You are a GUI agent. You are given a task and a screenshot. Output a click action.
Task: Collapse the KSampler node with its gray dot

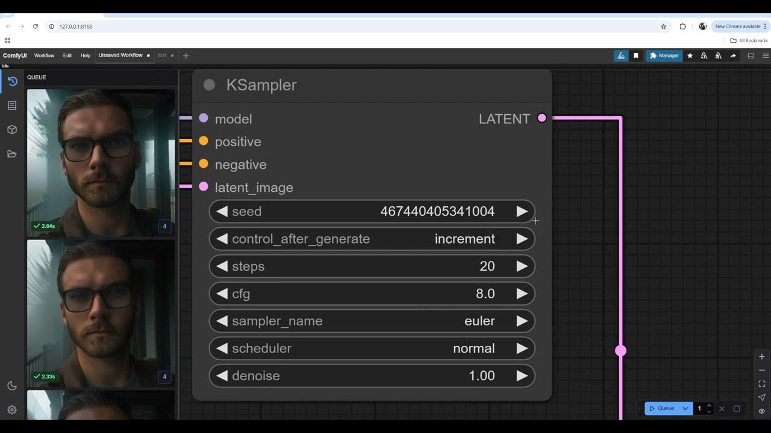tap(209, 85)
